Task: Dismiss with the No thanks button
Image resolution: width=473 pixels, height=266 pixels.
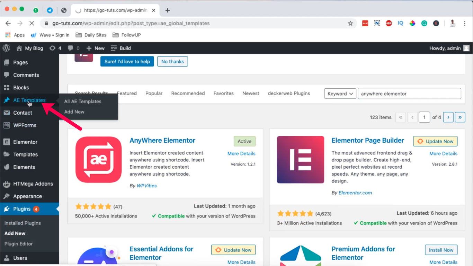Action: tap(172, 62)
